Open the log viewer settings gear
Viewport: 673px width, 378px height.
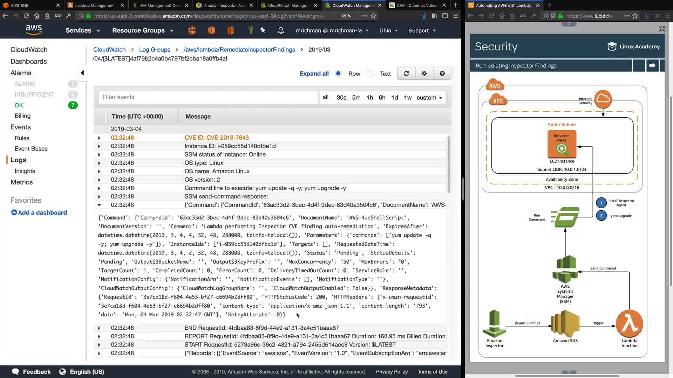[x=424, y=73]
